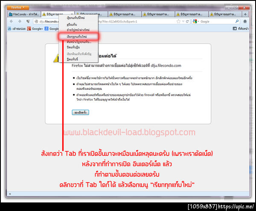256x211 pixels.
Task: Switch to the FileCondo tab
Action: tap(24, 14)
